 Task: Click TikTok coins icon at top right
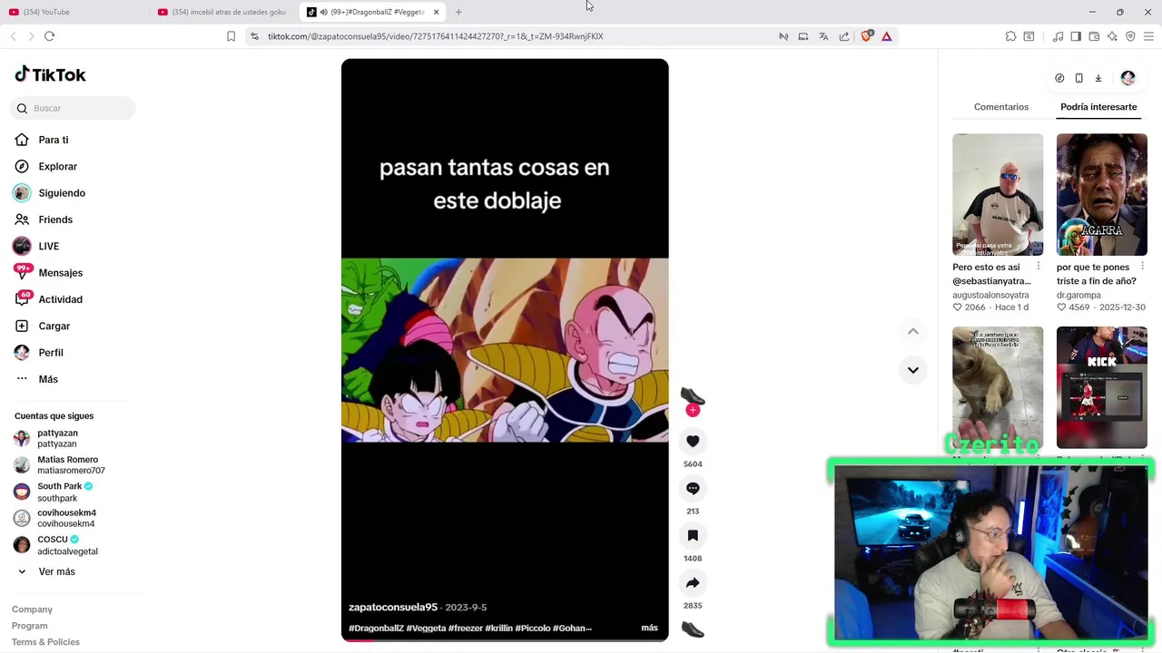[x=1059, y=78]
